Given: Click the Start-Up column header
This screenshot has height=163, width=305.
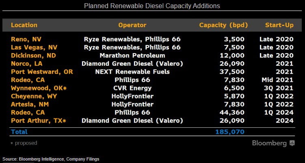Looking at the screenshot, I should click(279, 25).
